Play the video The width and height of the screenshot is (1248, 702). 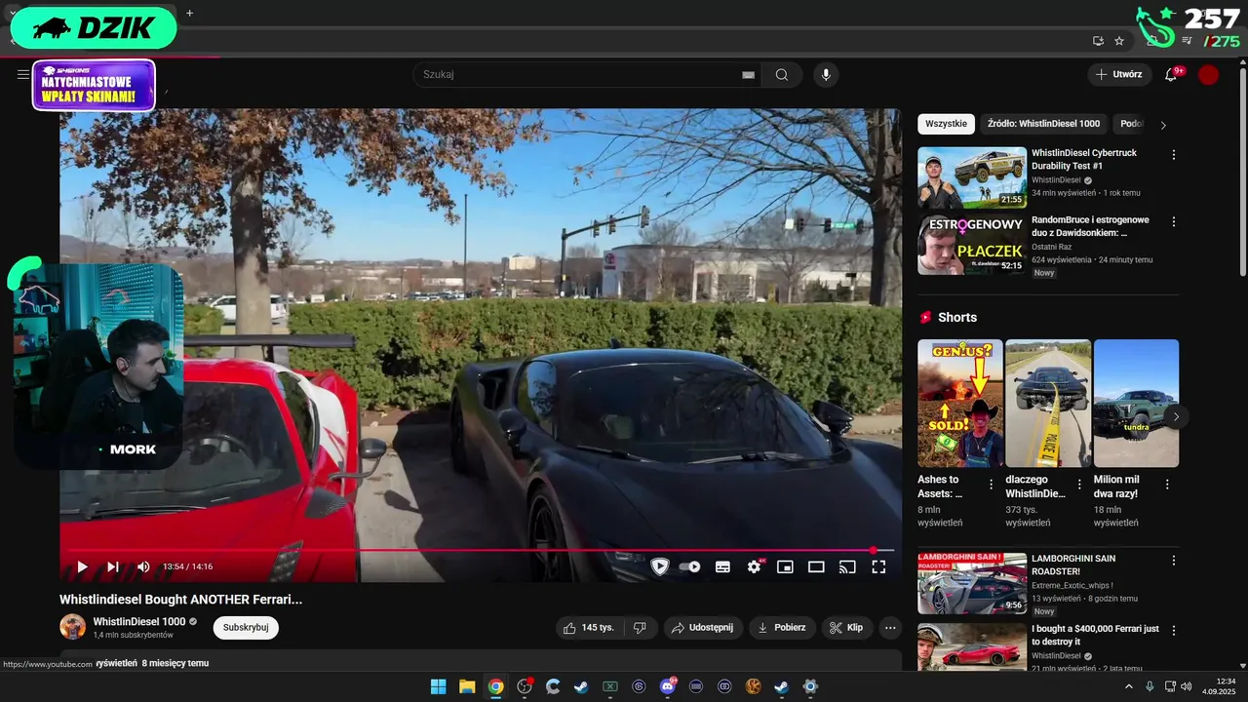pyautogui.click(x=82, y=566)
